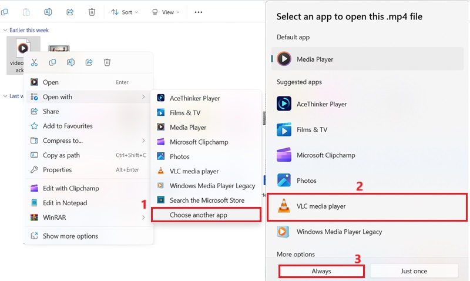Open Properties from context menu
This screenshot has width=470, height=281.
pos(88,170)
